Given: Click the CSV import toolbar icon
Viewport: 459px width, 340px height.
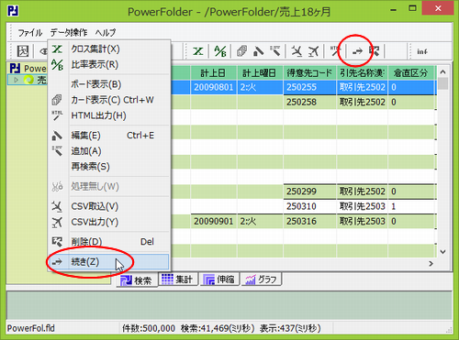Looking at the screenshot, I should point(297,51).
